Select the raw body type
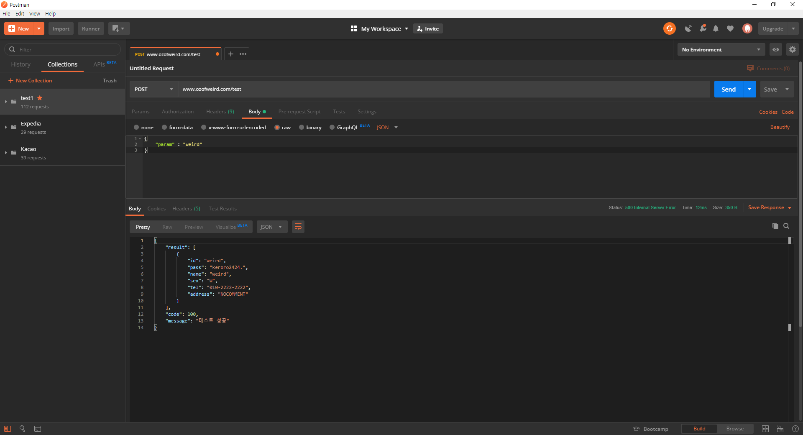This screenshot has height=435, width=803. [x=277, y=127]
